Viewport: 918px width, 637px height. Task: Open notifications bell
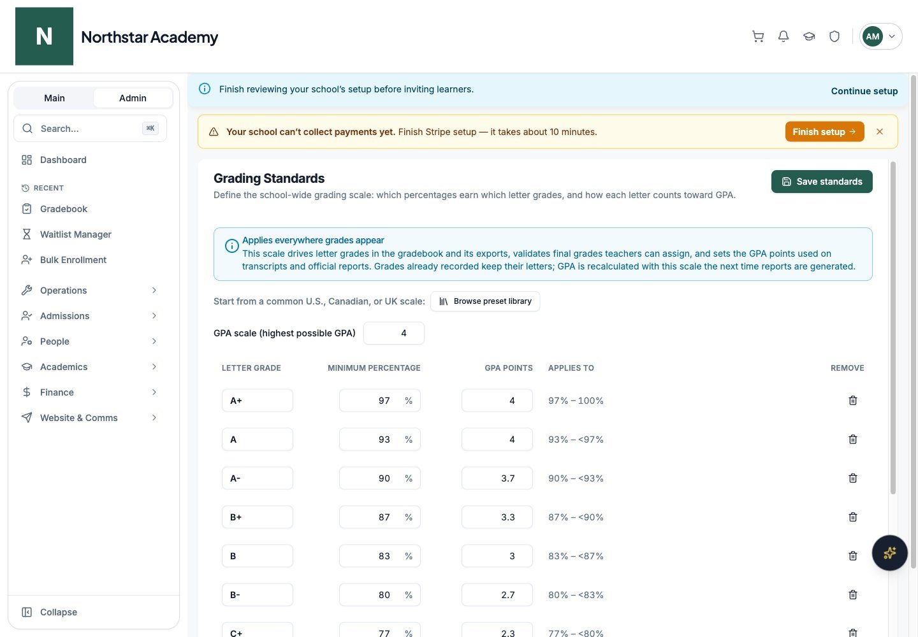pyautogui.click(x=783, y=36)
